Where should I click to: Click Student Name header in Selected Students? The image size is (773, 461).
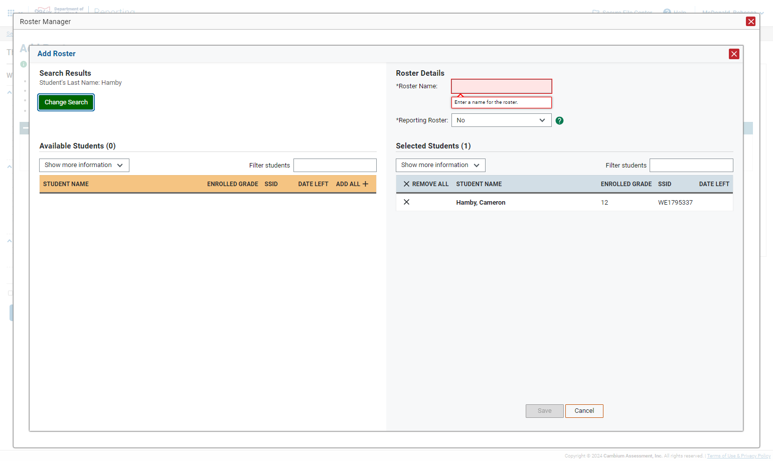[479, 184]
